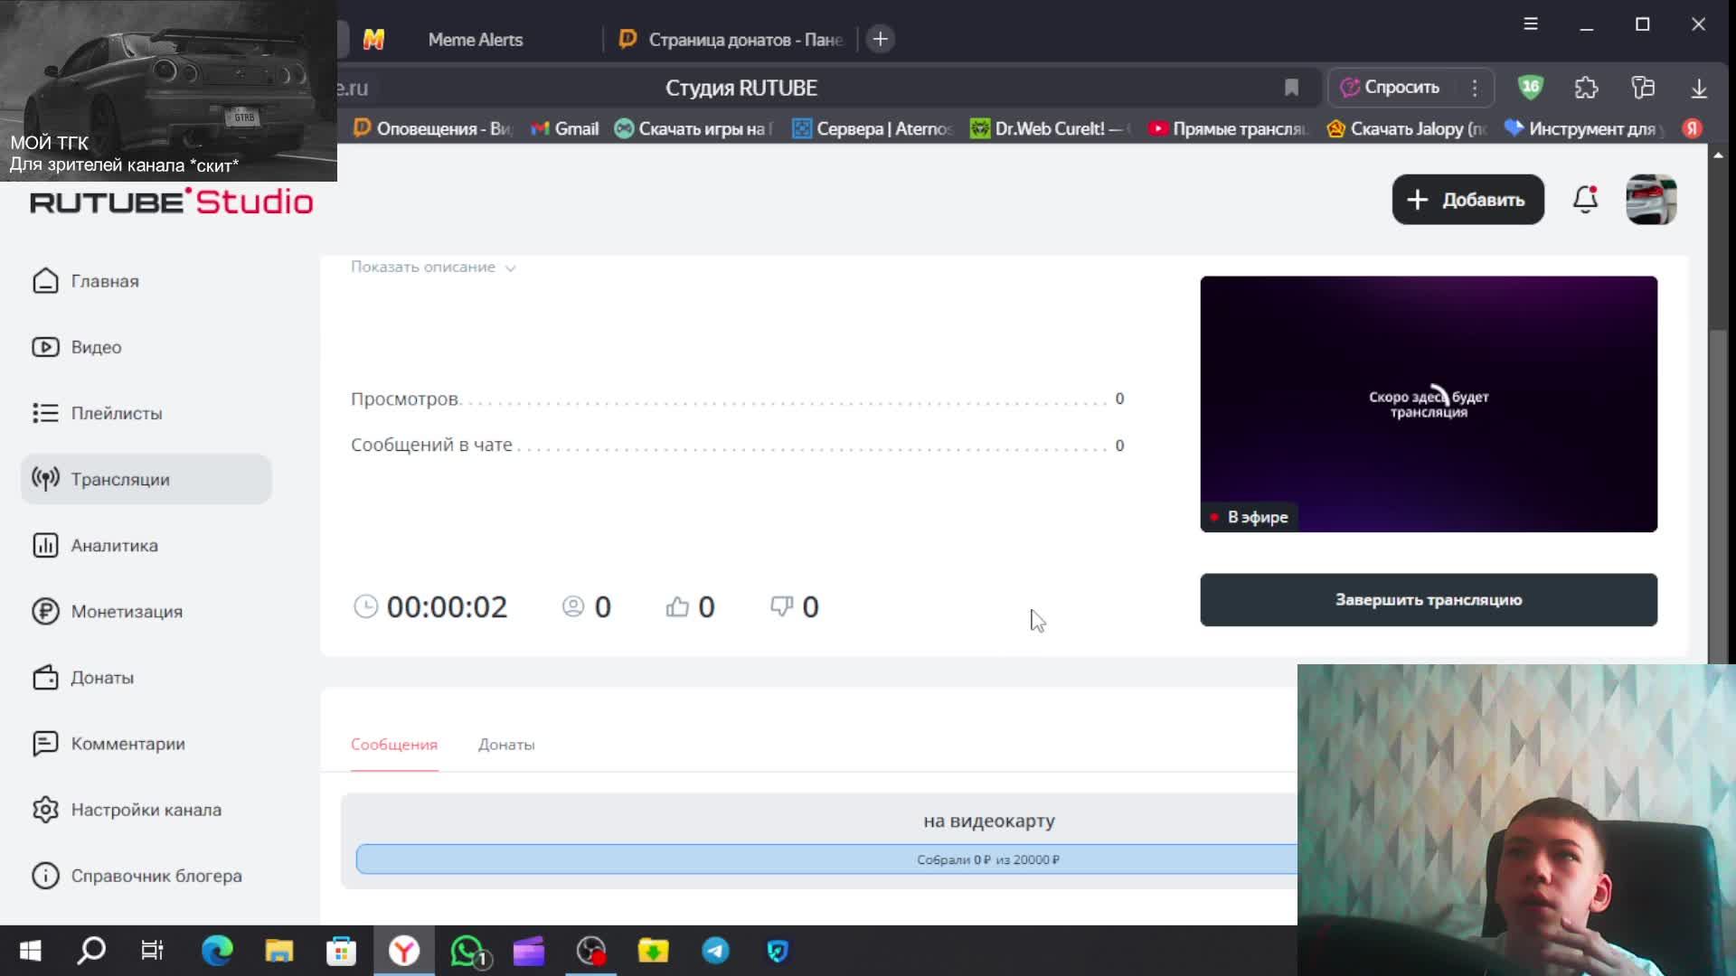Open Telegram from the taskbar
This screenshot has width=1736, height=976.
pyautogui.click(x=715, y=951)
